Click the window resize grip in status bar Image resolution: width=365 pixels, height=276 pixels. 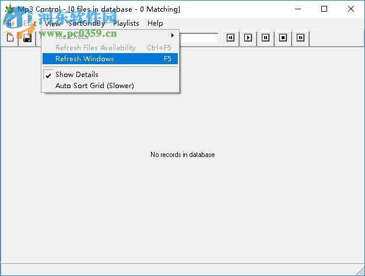360,271
